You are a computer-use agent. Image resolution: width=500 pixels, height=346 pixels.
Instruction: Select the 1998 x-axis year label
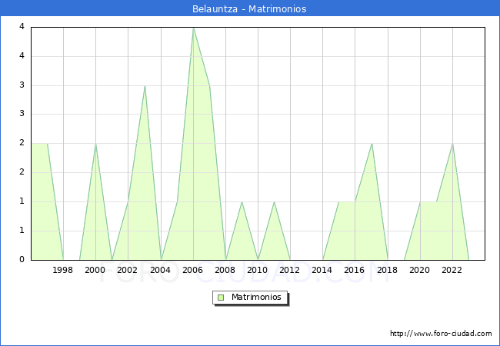[63, 270]
